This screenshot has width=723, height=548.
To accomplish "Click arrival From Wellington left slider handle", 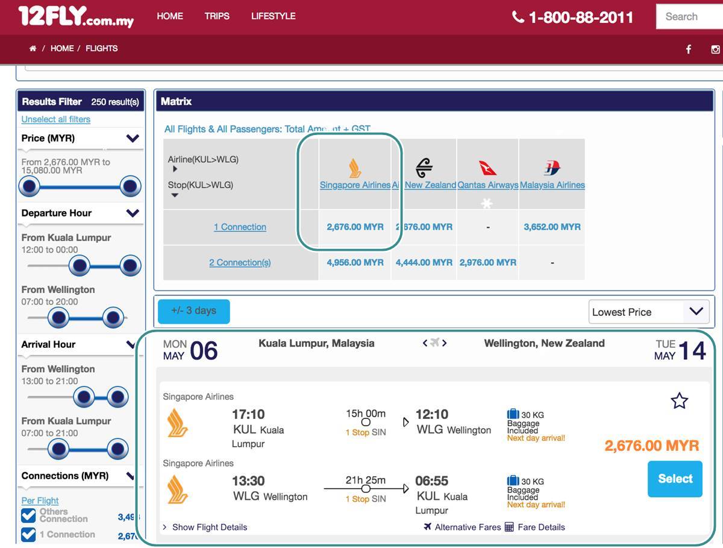I will point(84,397).
